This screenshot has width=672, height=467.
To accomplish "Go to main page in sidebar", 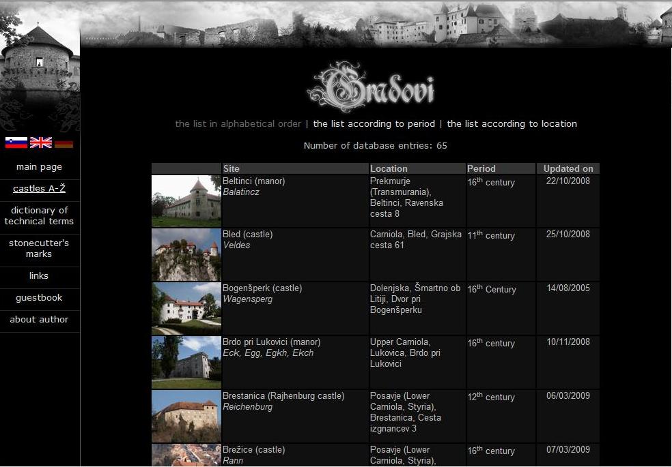I will 39,167.
